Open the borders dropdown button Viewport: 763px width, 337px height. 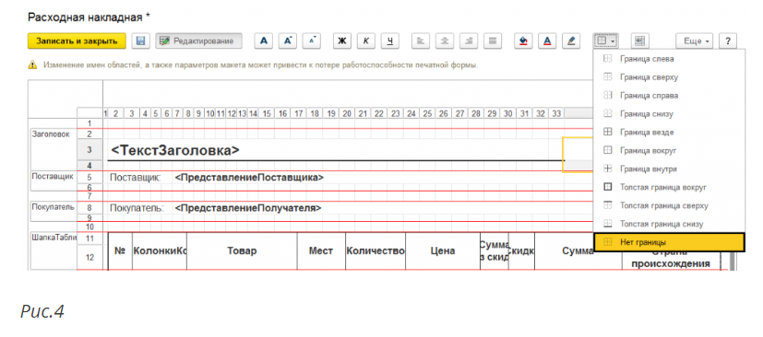pos(606,41)
